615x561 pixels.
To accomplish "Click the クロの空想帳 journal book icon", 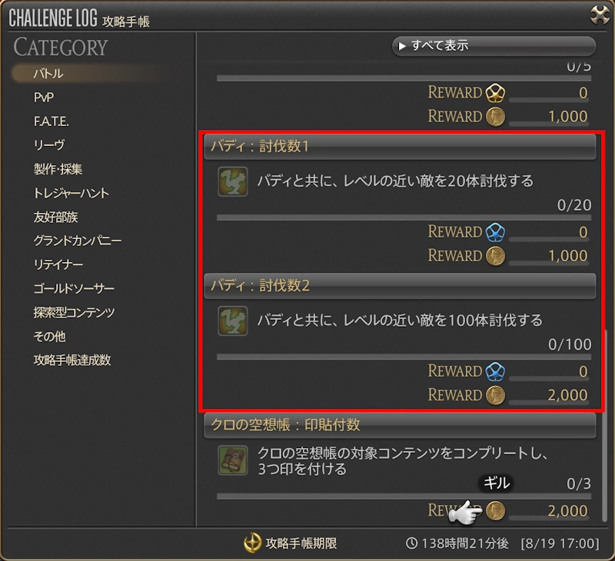I will point(233,460).
